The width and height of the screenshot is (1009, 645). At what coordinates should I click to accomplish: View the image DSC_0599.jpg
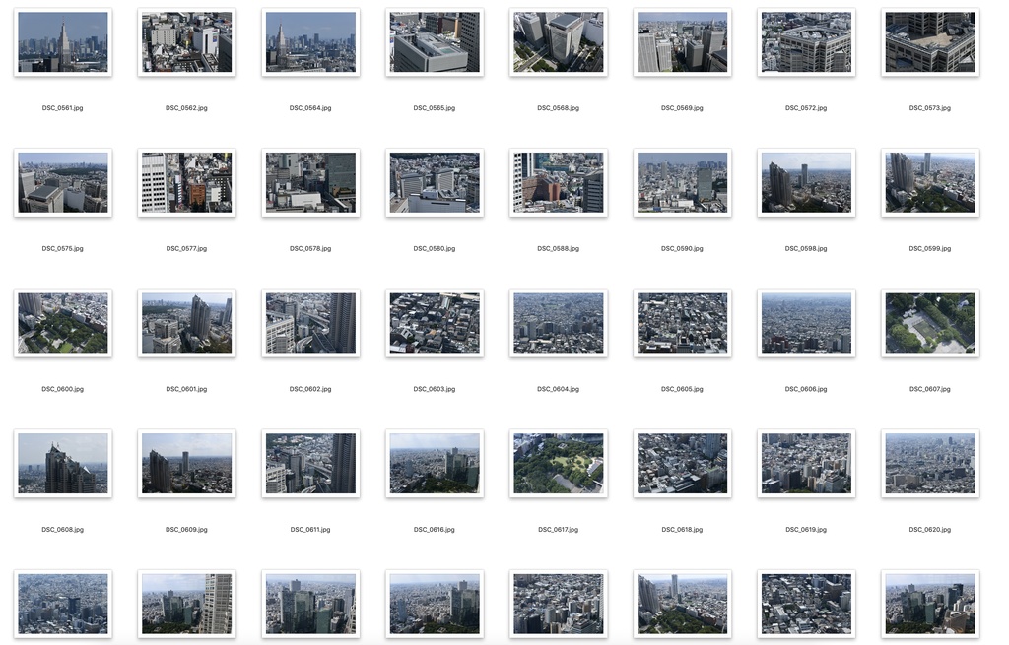point(929,182)
